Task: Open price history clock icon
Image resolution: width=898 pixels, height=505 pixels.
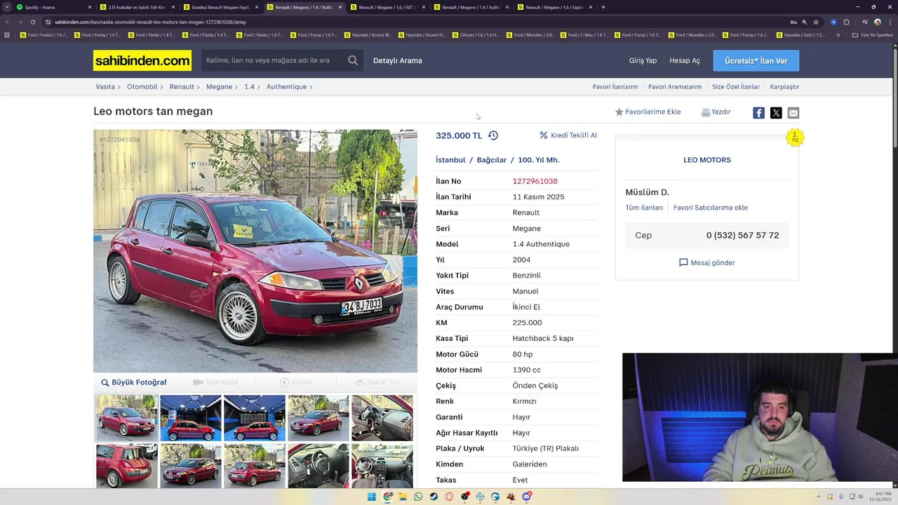Action: pyautogui.click(x=493, y=135)
